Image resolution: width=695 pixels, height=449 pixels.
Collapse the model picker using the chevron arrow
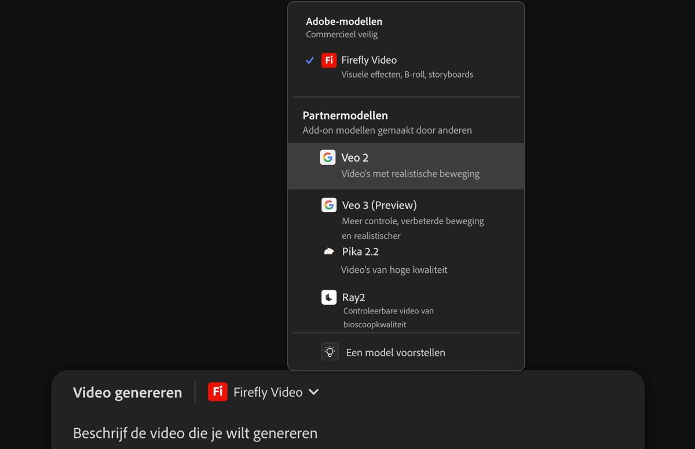coord(313,392)
